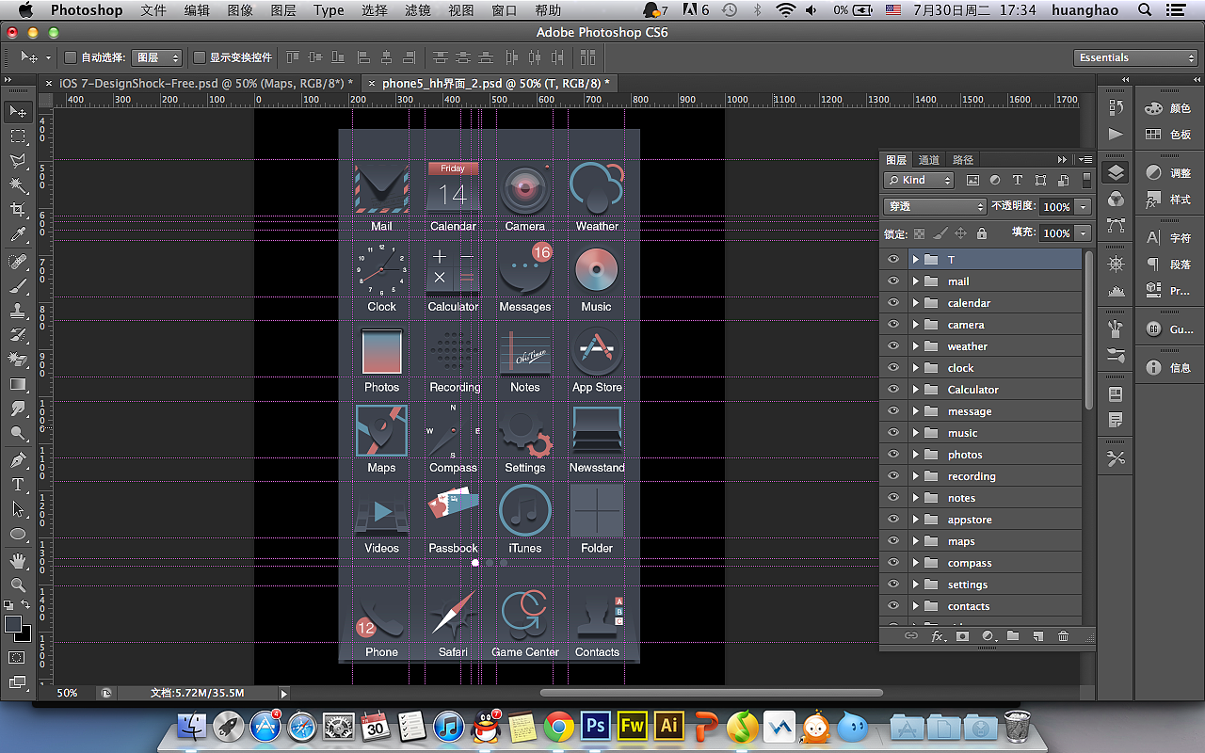The height and width of the screenshot is (753, 1205).
Task: Hide the music layer group
Action: (x=893, y=432)
